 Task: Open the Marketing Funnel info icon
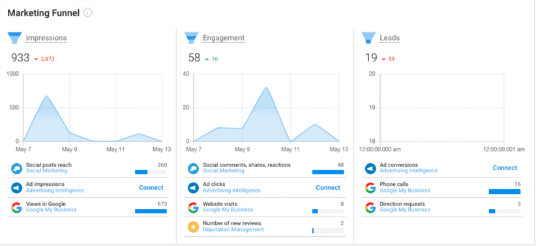click(88, 13)
